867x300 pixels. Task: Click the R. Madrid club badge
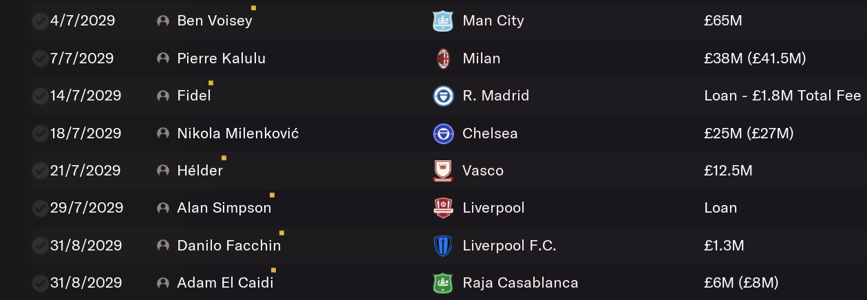(443, 96)
